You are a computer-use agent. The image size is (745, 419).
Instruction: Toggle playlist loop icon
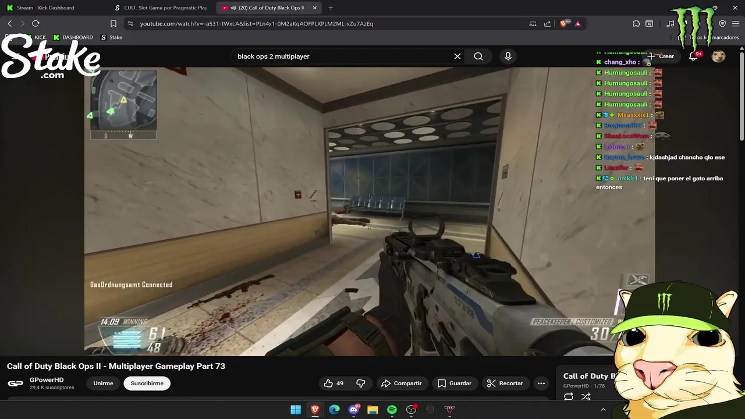click(x=569, y=397)
